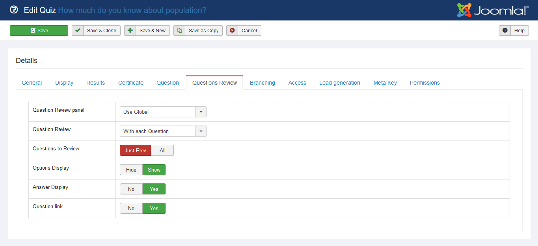
Task: Click the copy icon on Save as Copy
Action: point(179,31)
